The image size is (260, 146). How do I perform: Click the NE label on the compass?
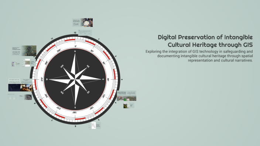point(88,66)
